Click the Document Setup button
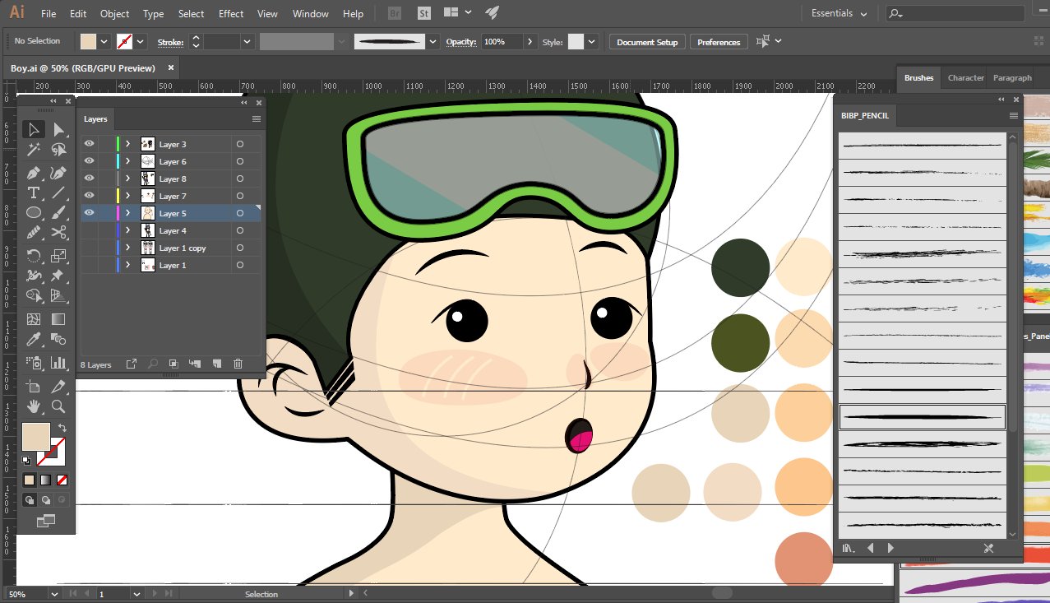The height and width of the screenshot is (603, 1050). tap(647, 42)
